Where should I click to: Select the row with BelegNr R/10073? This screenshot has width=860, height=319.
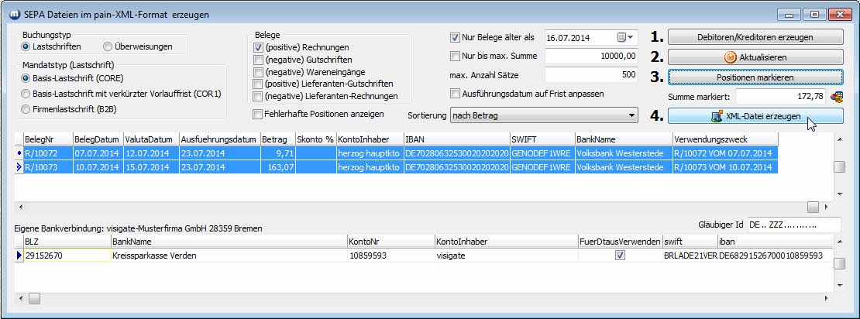(x=46, y=166)
